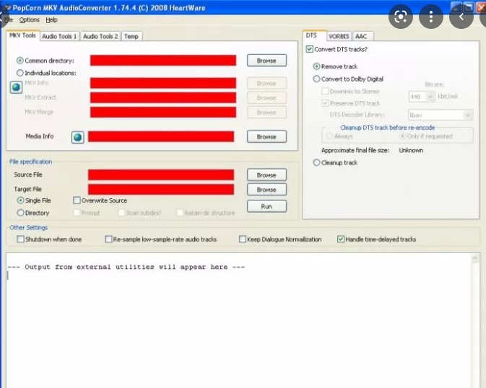Image resolution: width=486 pixels, height=388 pixels.
Task: Check Re-sample low-sample-rate audio tracks
Action: click(x=108, y=239)
